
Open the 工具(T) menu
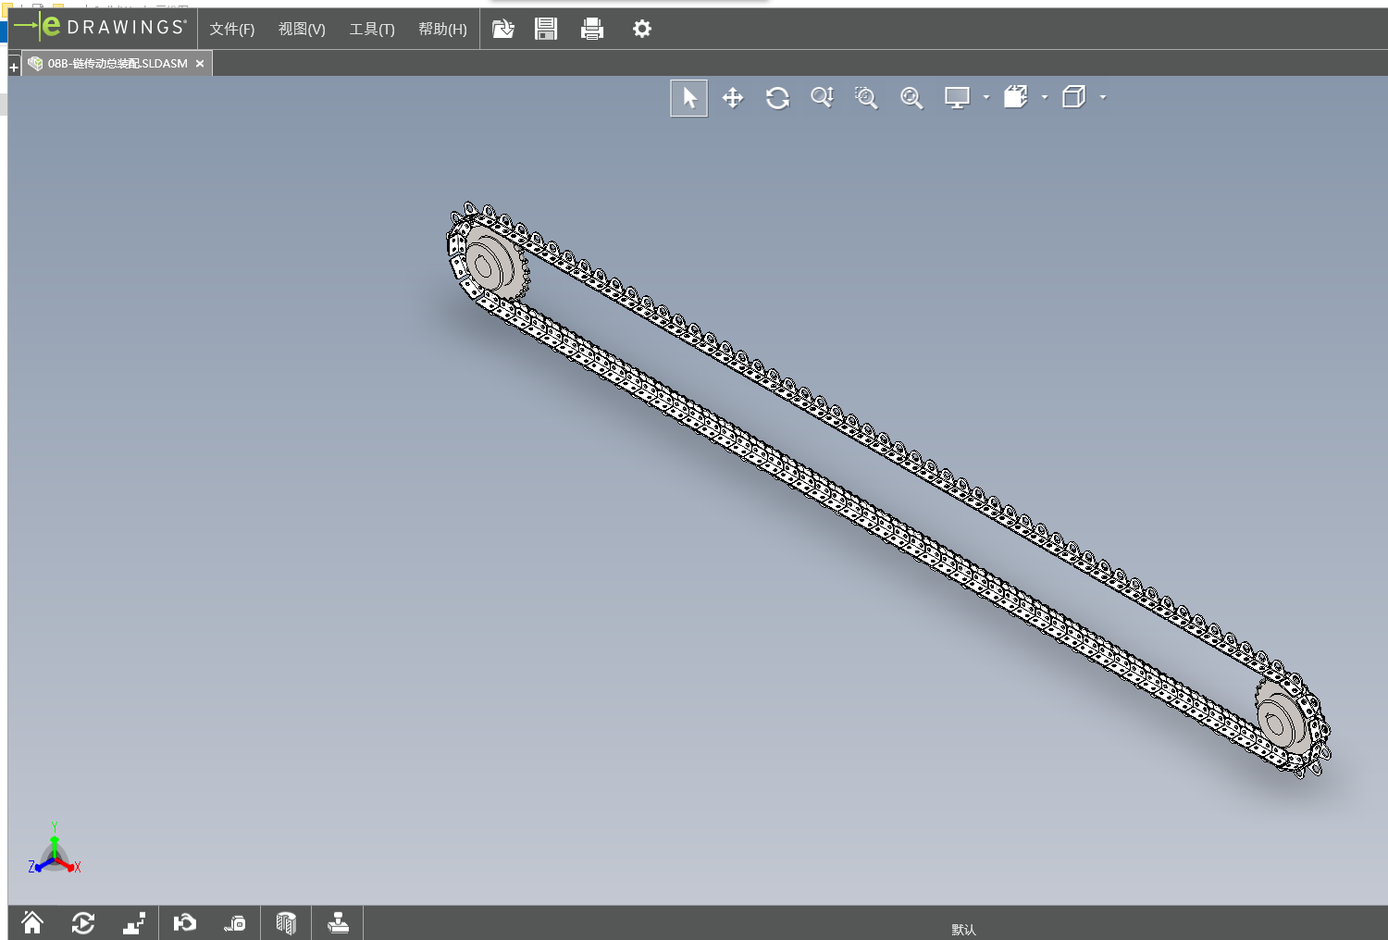pyautogui.click(x=371, y=30)
